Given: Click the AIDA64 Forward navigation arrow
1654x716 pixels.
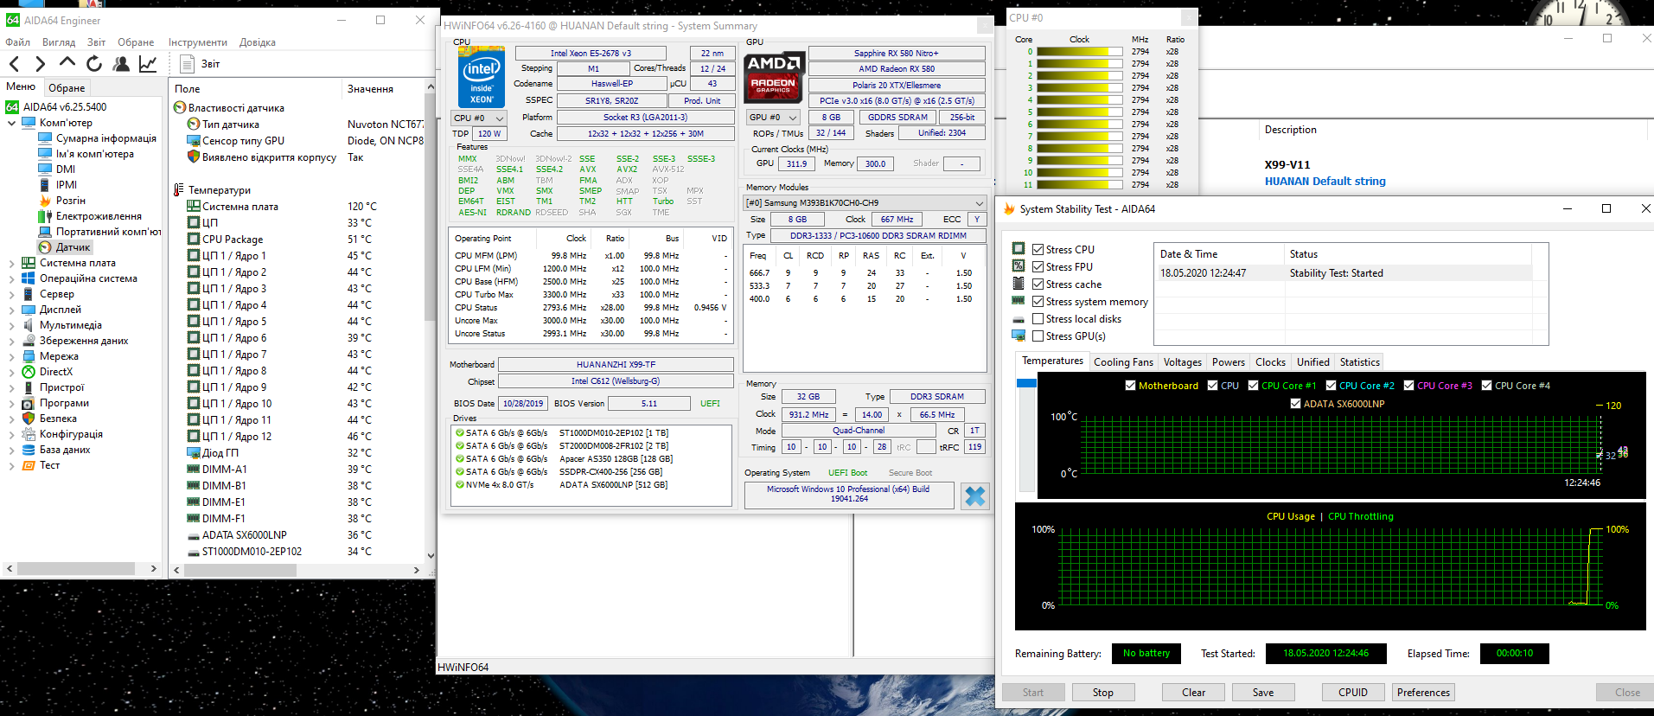Looking at the screenshot, I should click(x=40, y=63).
